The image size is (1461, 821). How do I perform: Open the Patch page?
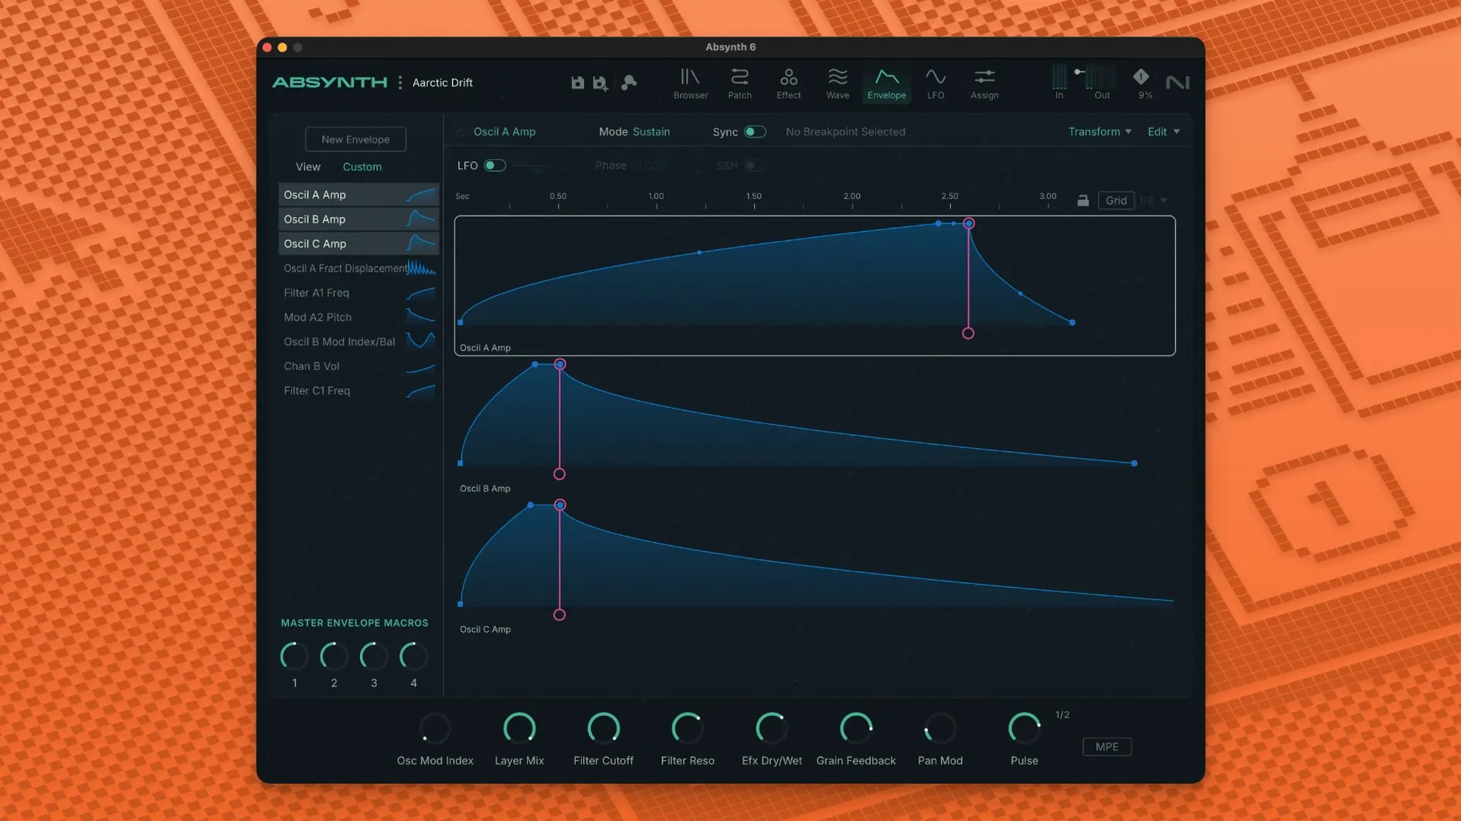(739, 83)
